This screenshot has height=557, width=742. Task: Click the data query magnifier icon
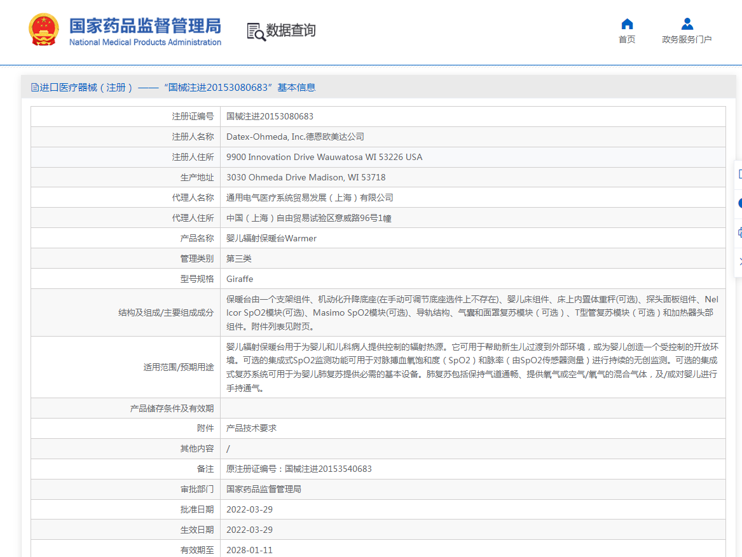256,32
